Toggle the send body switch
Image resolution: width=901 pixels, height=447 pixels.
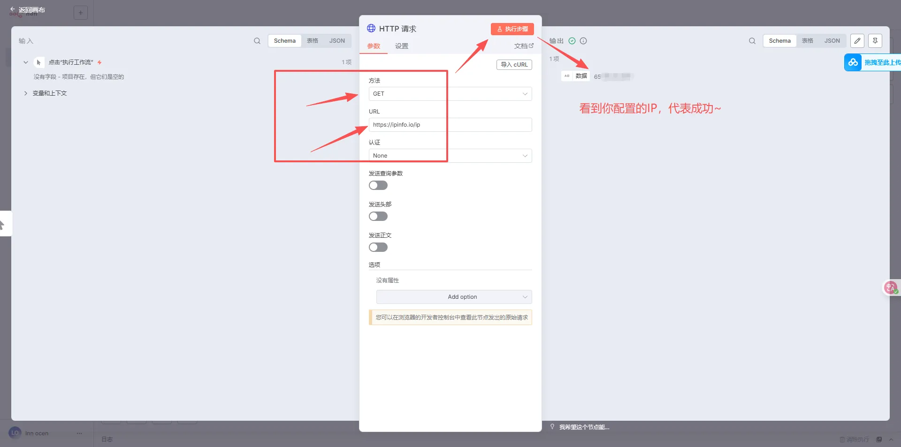point(378,248)
